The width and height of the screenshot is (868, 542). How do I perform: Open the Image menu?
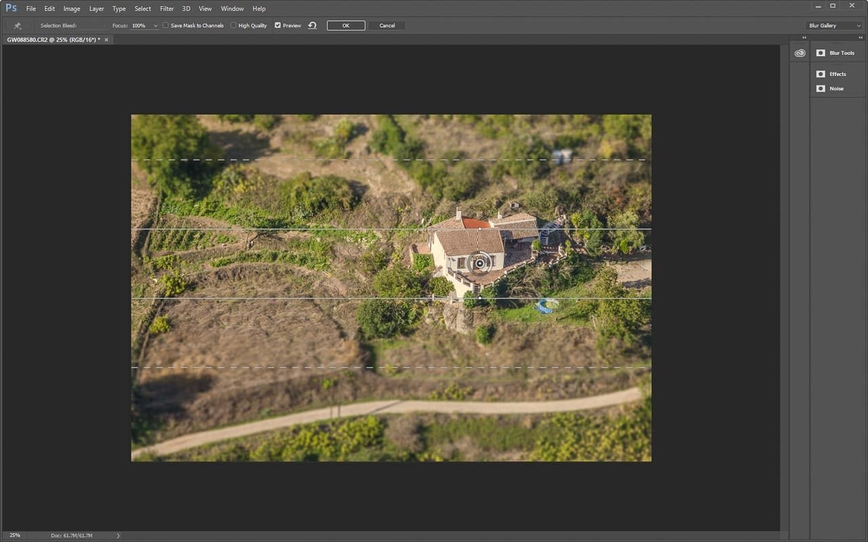(71, 9)
